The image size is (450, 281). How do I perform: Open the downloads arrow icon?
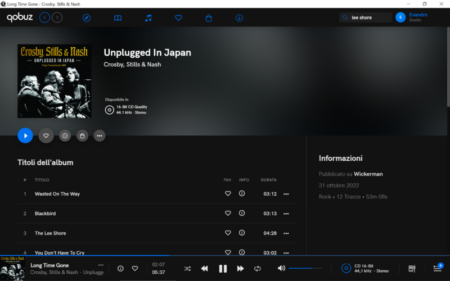[239, 18]
